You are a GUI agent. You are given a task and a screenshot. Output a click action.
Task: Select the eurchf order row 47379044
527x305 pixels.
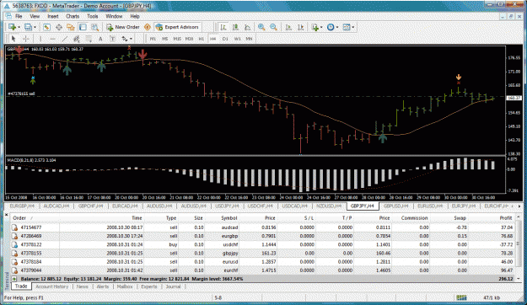(x=263, y=270)
